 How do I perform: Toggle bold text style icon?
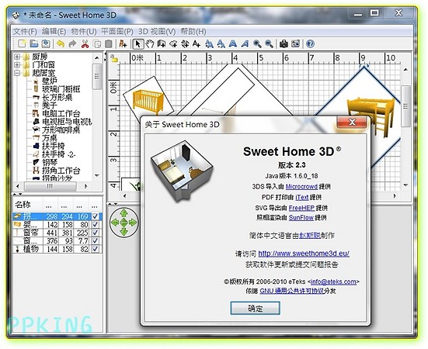click(233, 43)
